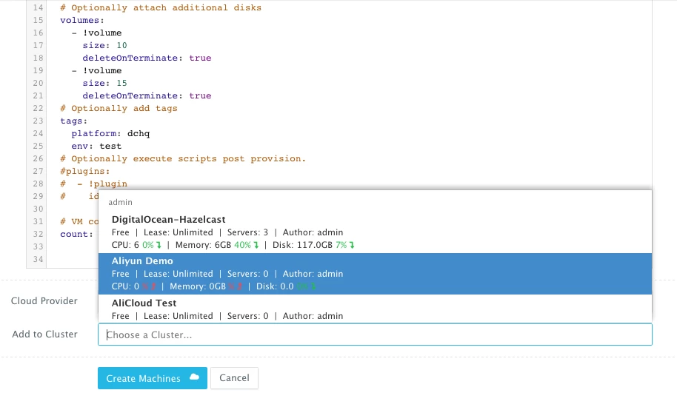Click the deleteOnTerminate value on line 18

(x=200, y=58)
